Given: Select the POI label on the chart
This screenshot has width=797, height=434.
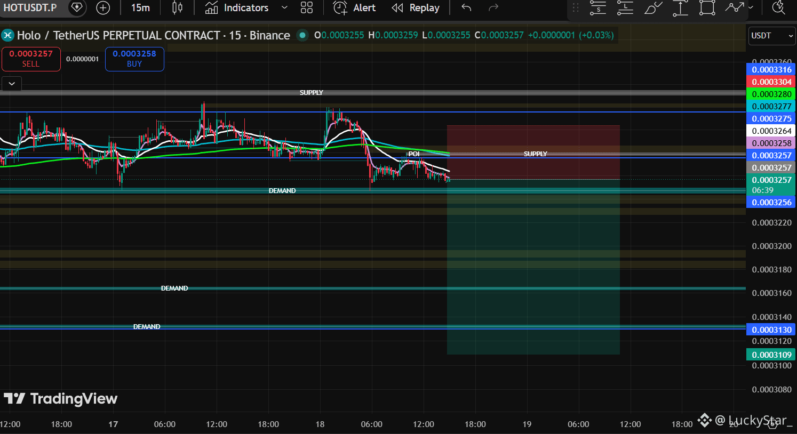Looking at the screenshot, I should (x=414, y=154).
